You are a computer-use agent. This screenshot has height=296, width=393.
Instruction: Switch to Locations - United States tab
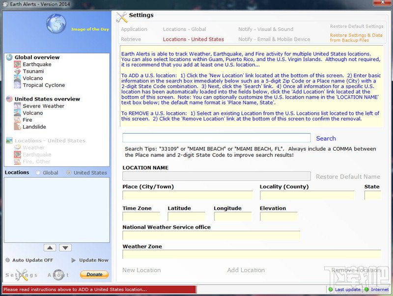coord(194,39)
